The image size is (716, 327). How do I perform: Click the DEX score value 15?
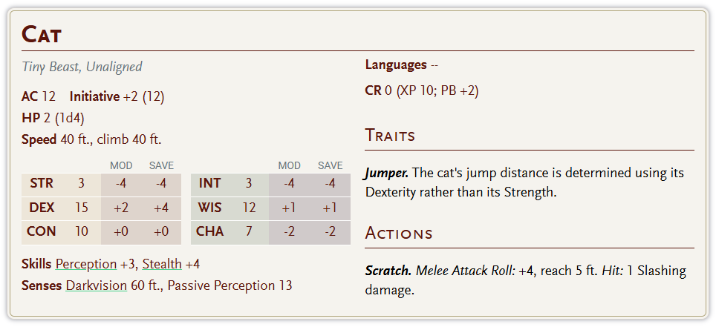(82, 208)
